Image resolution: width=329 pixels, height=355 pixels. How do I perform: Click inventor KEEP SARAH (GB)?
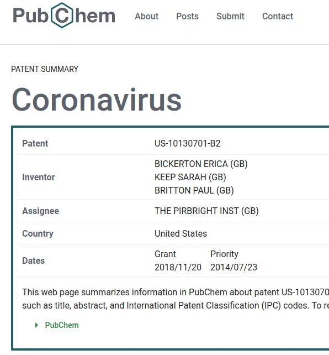click(x=190, y=177)
